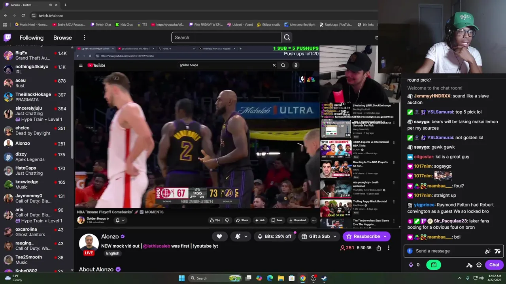Open sincerelyjuju channel in sidebar
The image size is (506, 284).
tap(36, 114)
